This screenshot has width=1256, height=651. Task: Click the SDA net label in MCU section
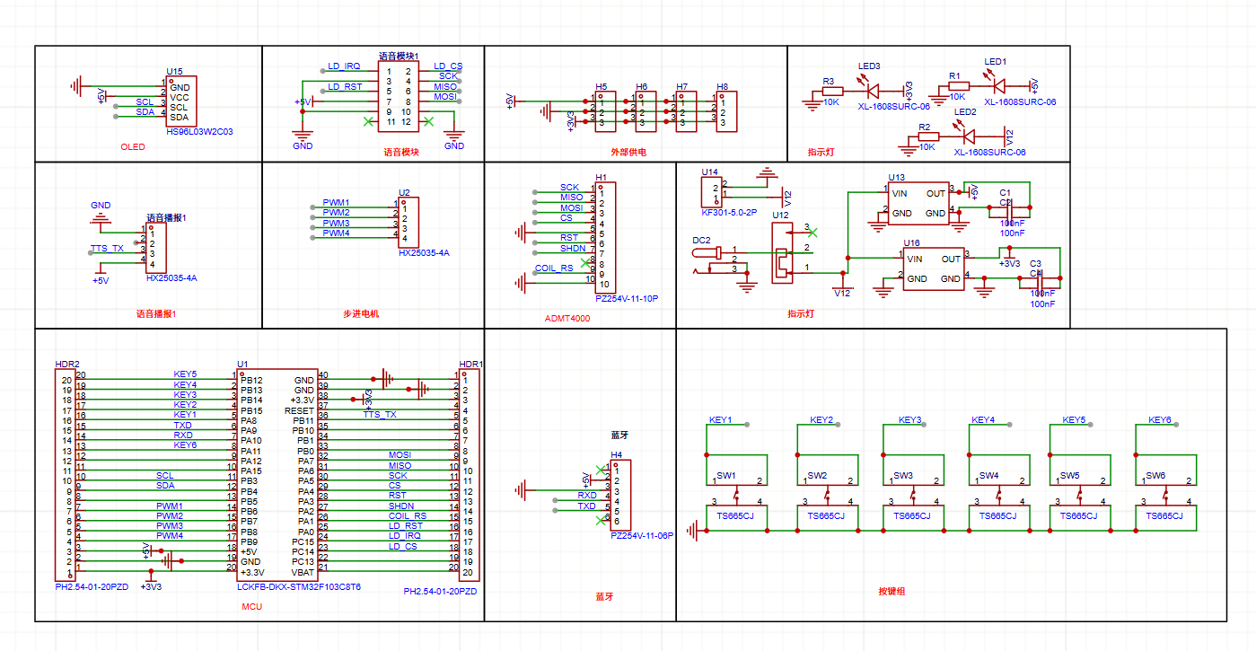pos(165,486)
